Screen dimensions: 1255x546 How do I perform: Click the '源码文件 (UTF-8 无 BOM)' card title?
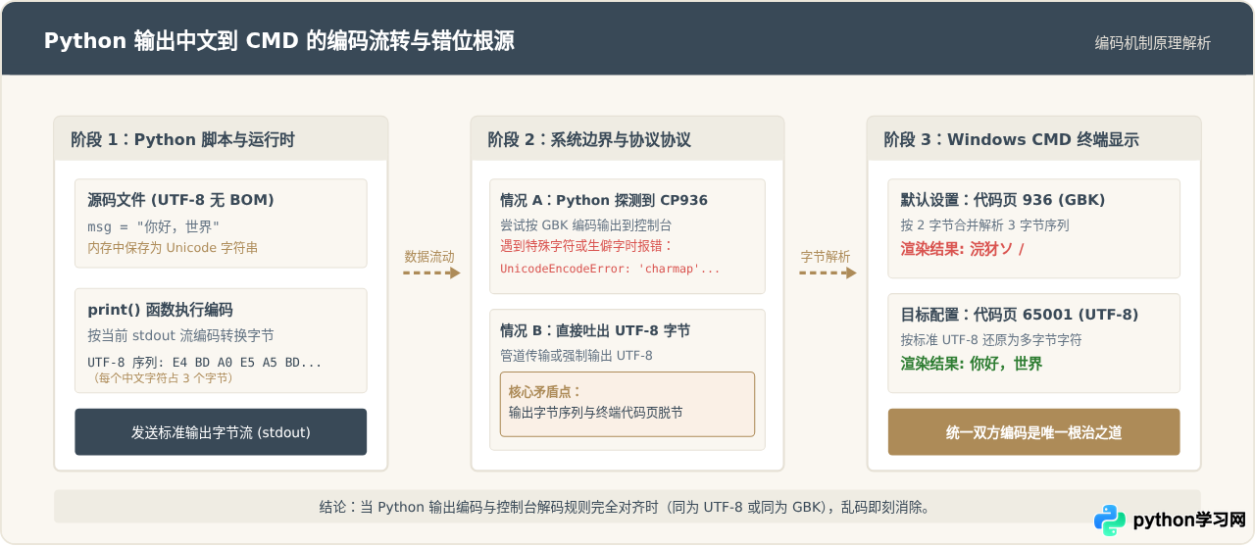180,200
